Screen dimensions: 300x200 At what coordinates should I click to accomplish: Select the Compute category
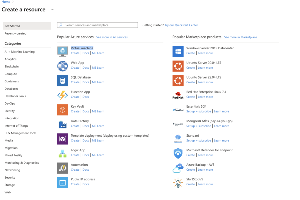pos(11,74)
